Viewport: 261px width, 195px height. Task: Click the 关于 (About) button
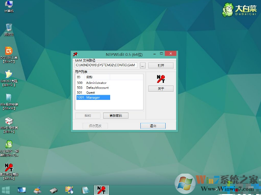(x=161, y=89)
